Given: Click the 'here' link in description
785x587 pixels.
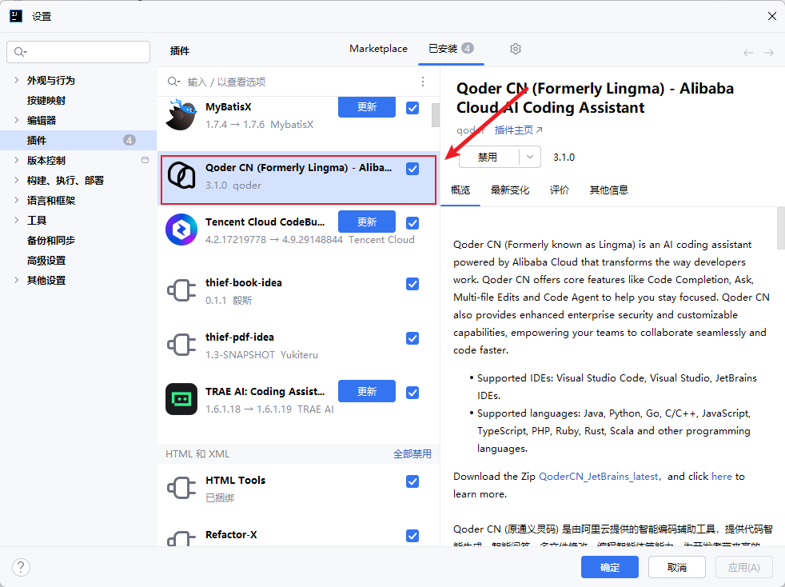Looking at the screenshot, I should [721, 477].
